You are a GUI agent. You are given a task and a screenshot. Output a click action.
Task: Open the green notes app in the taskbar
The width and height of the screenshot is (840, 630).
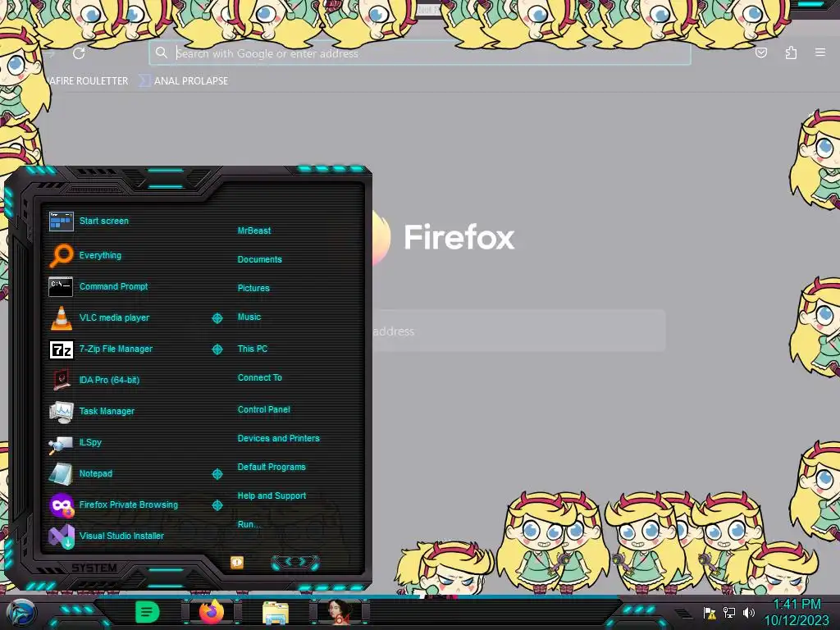point(147,612)
